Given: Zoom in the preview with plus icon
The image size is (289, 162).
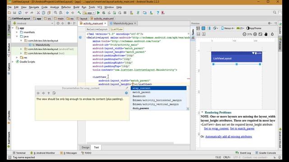Looking at the screenshot, I should tap(255, 34).
